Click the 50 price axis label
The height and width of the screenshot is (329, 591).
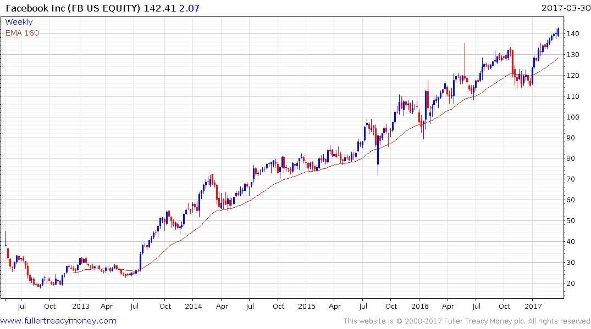click(571, 221)
